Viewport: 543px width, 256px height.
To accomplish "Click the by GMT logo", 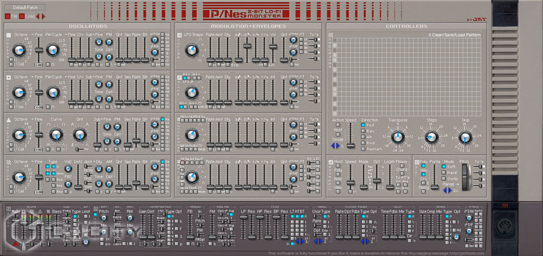I will [x=476, y=20].
